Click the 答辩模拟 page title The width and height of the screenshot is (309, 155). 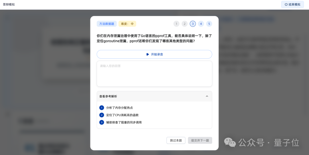point(9,4)
